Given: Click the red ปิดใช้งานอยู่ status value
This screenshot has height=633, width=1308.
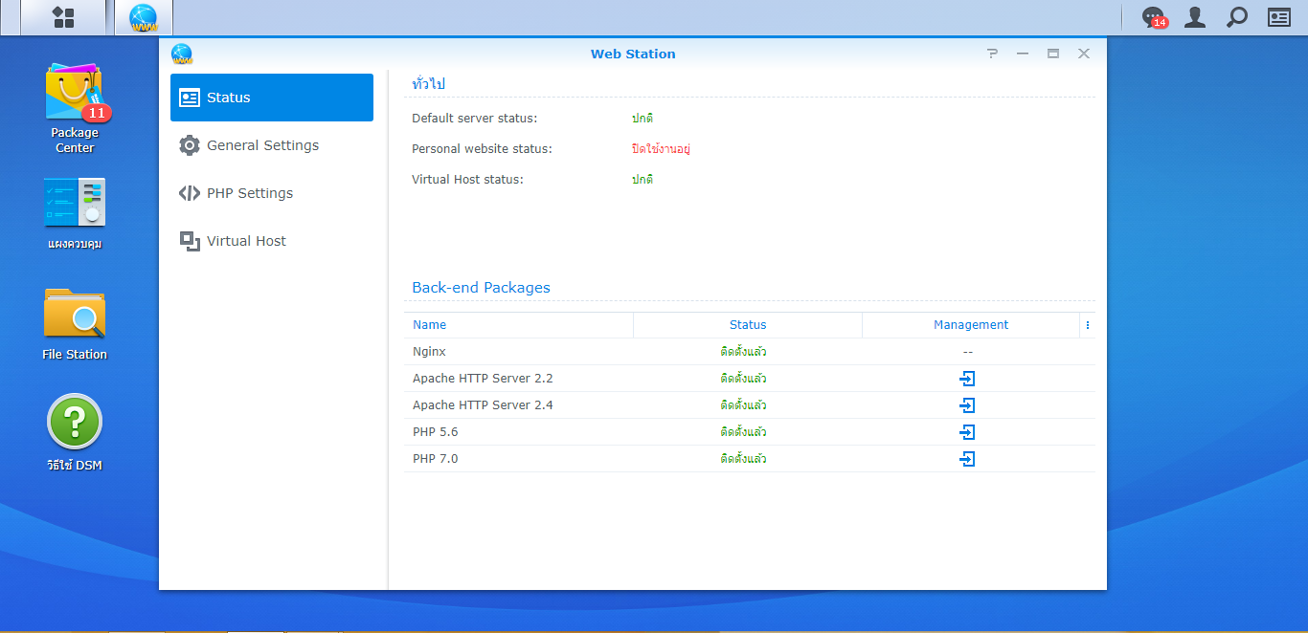Looking at the screenshot, I should [x=661, y=149].
